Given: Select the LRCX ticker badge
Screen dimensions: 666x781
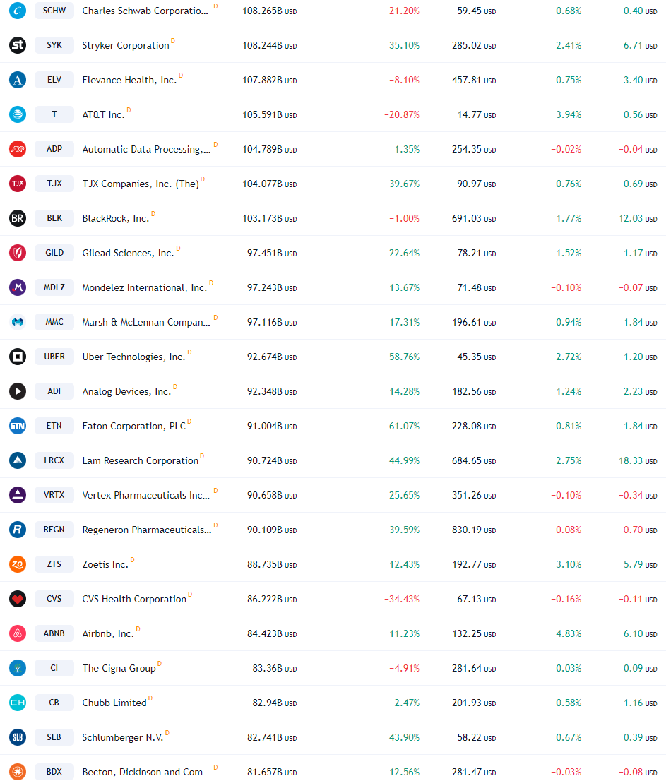Looking at the screenshot, I should point(54,460).
